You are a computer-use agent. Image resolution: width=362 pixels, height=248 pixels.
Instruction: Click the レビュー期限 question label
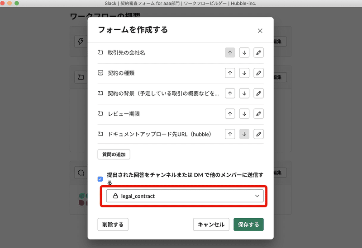[124, 114]
